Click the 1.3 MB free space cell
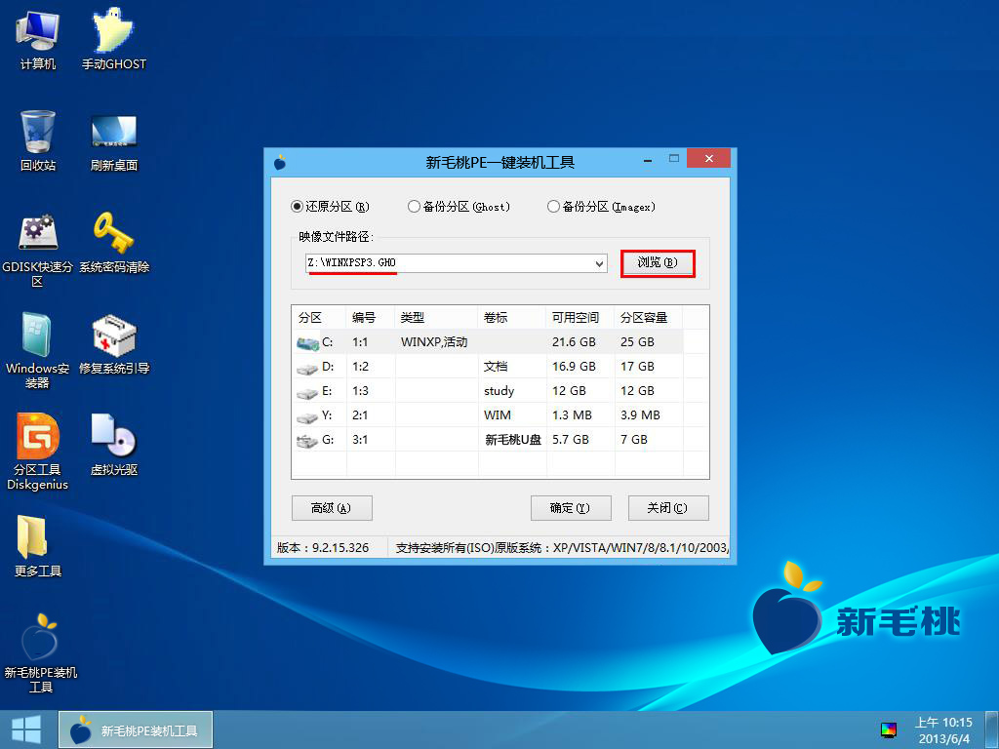Screen dimensions: 999x749 [x=572, y=415]
